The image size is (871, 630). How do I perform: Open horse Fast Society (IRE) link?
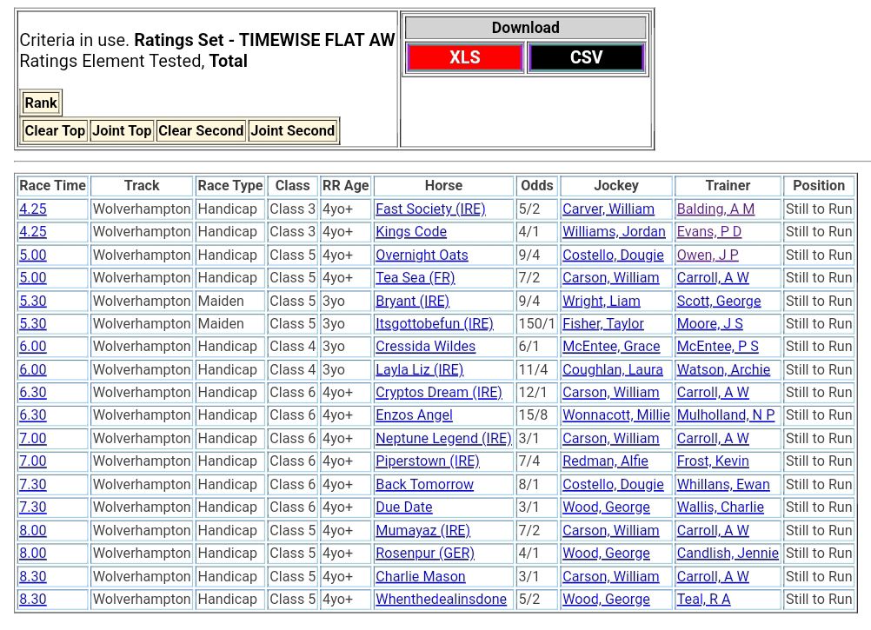(430, 209)
